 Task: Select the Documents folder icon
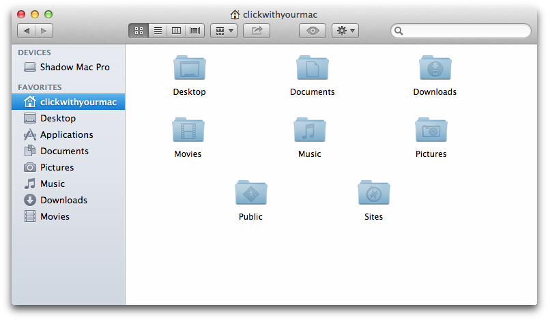coord(313,68)
